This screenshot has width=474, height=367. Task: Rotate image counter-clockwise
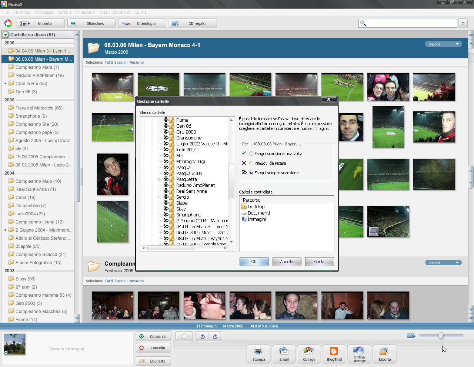[202, 336]
